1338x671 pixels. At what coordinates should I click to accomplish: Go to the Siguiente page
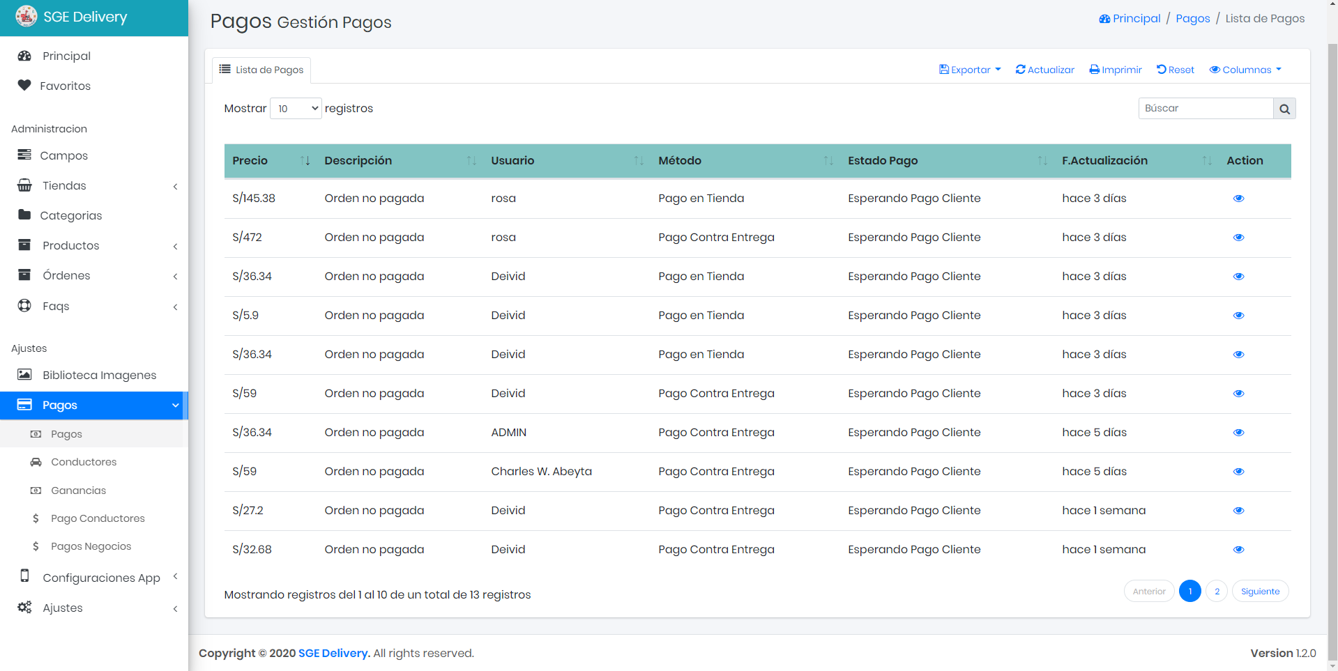[x=1260, y=592]
